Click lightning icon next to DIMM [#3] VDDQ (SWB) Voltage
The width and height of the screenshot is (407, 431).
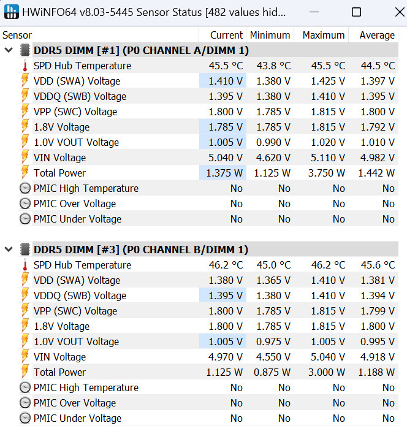coord(25,295)
